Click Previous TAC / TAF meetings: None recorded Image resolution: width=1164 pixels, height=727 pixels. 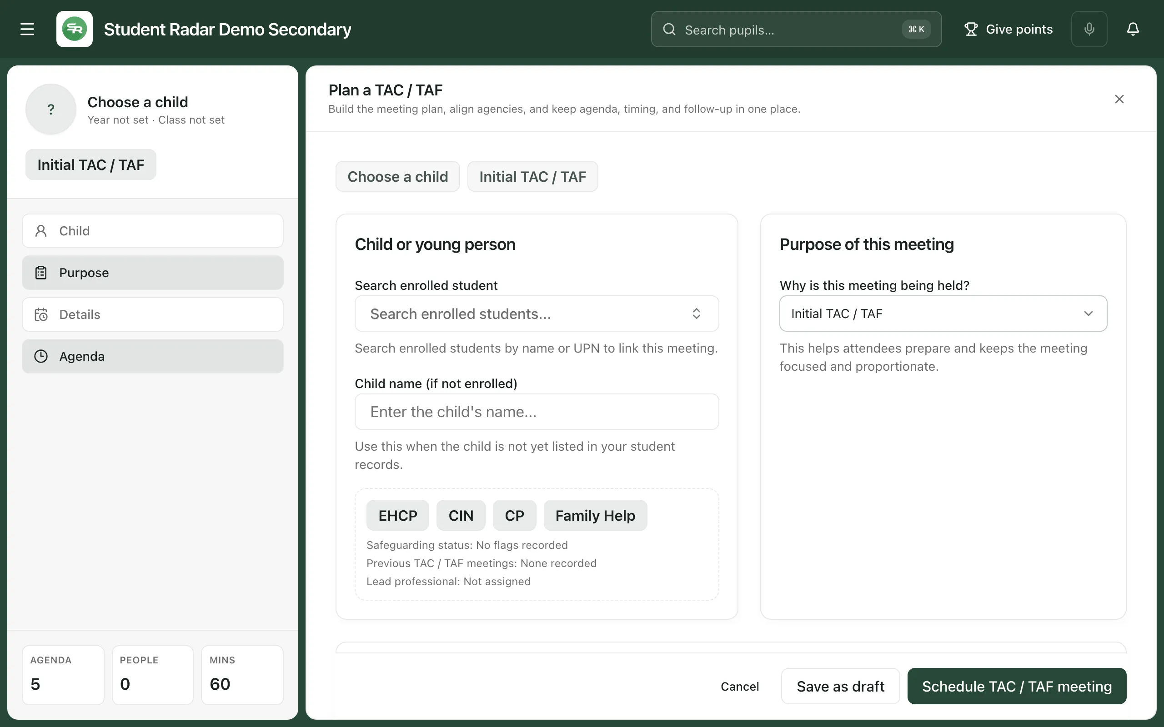[482, 563]
